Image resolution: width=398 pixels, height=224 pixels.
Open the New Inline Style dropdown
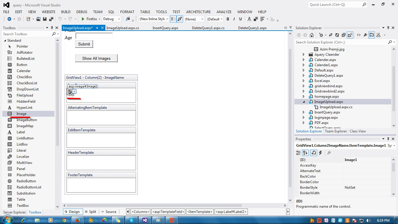pyautogui.click(x=167, y=19)
